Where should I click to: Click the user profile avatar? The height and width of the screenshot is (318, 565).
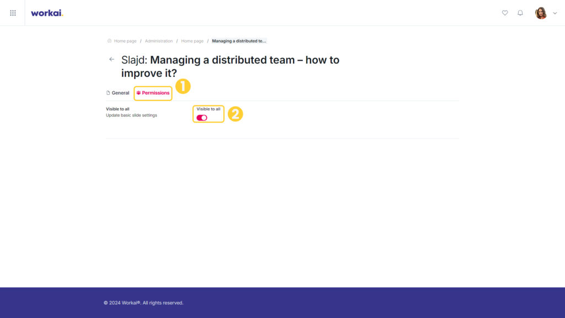point(541,13)
